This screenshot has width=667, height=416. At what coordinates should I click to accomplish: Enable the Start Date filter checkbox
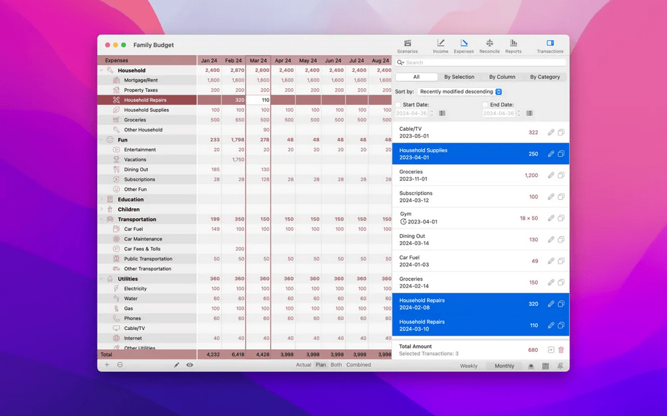pyautogui.click(x=398, y=104)
